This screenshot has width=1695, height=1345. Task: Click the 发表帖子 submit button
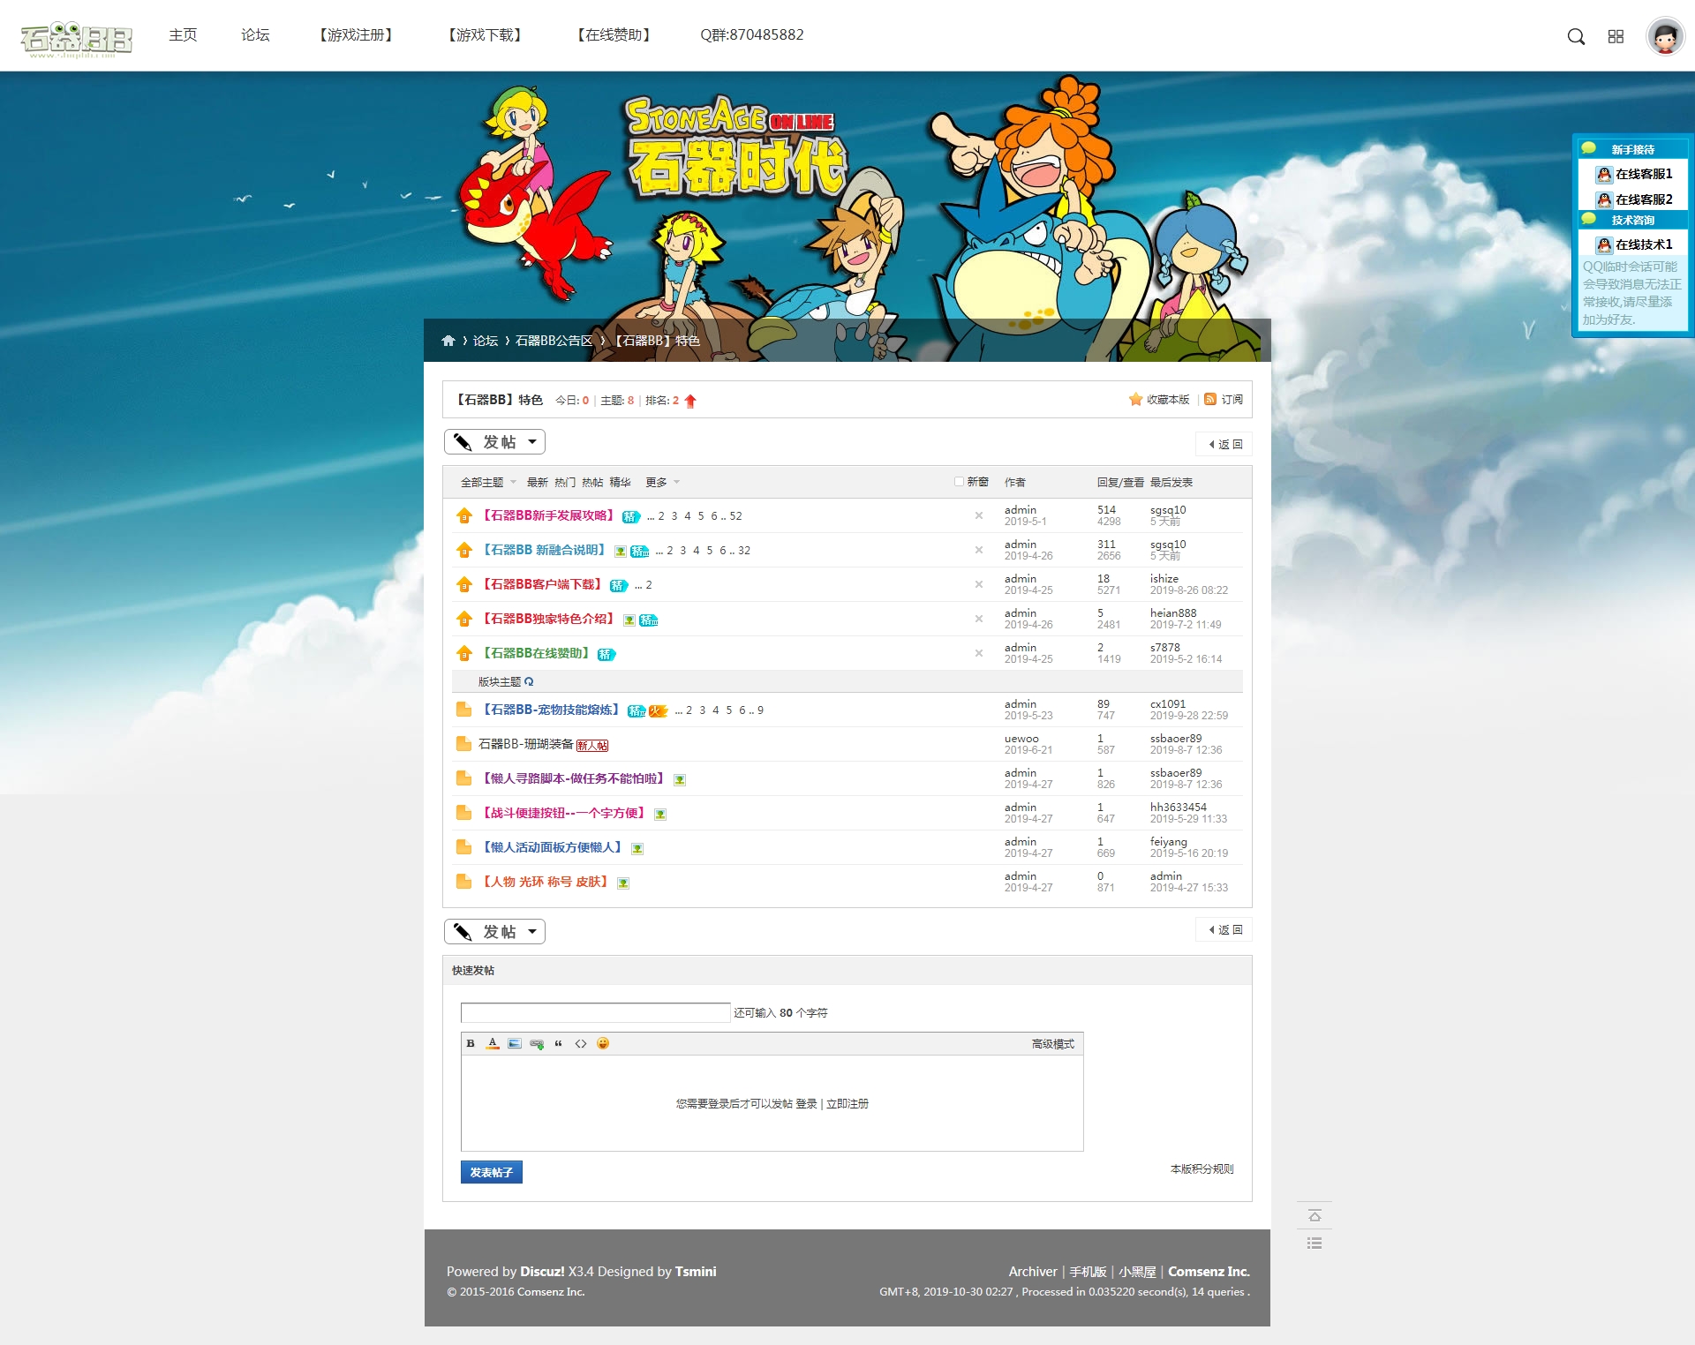(491, 1172)
